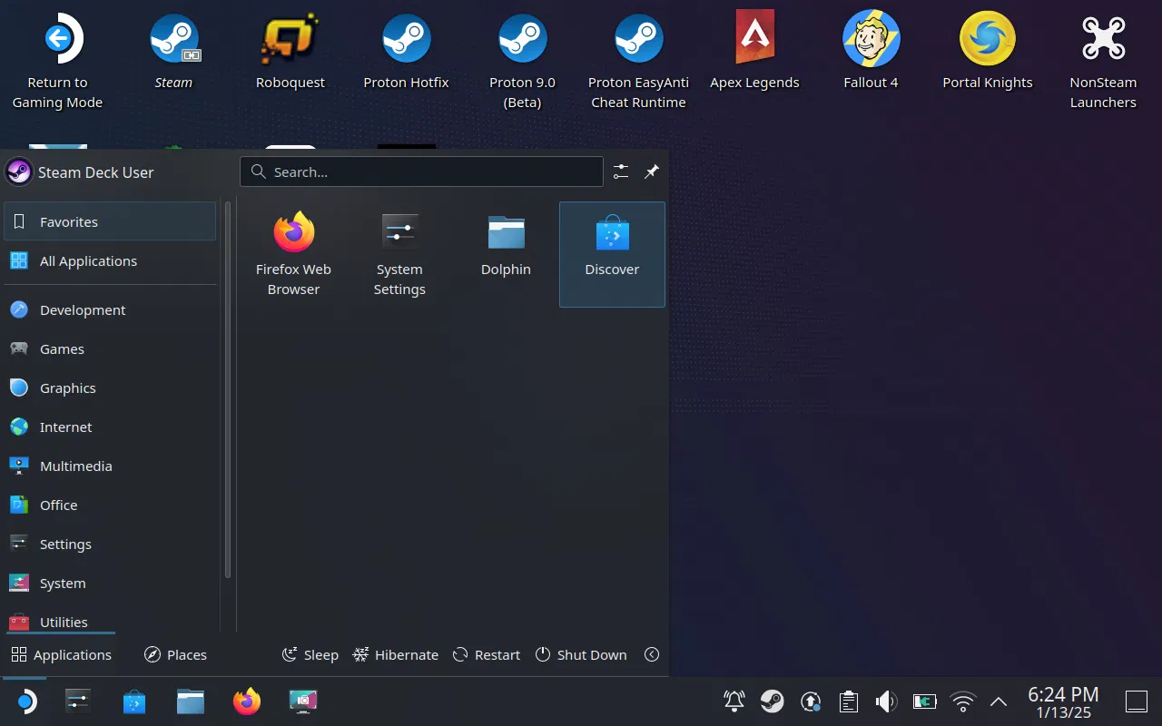The height and width of the screenshot is (726, 1162).
Task: Launch System Settings from the Favorites grid
Action: (399, 254)
